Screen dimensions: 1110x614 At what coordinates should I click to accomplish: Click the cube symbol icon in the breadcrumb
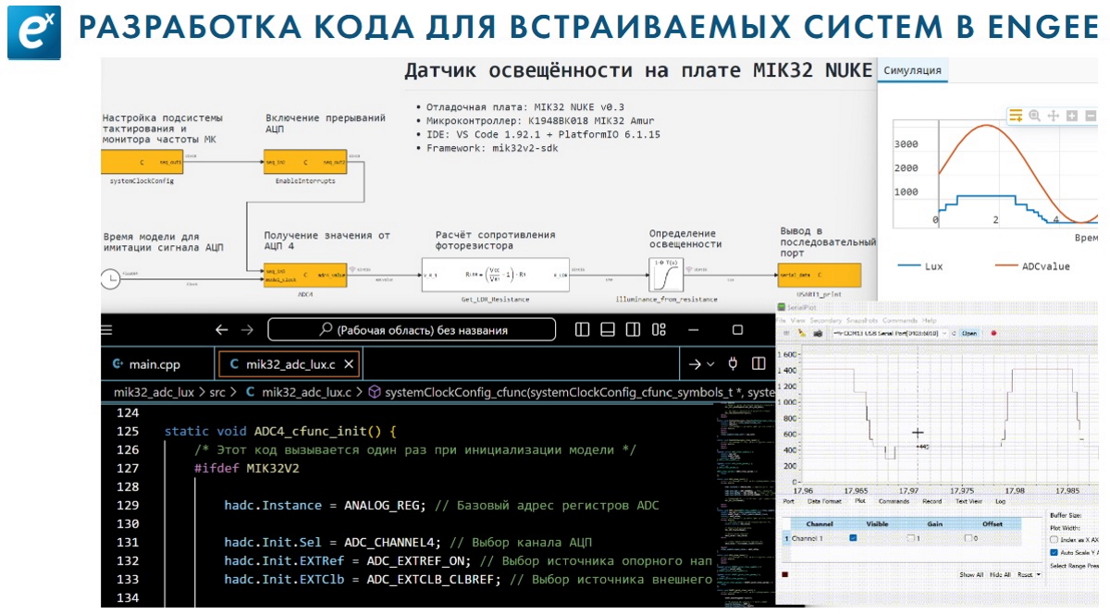(375, 392)
